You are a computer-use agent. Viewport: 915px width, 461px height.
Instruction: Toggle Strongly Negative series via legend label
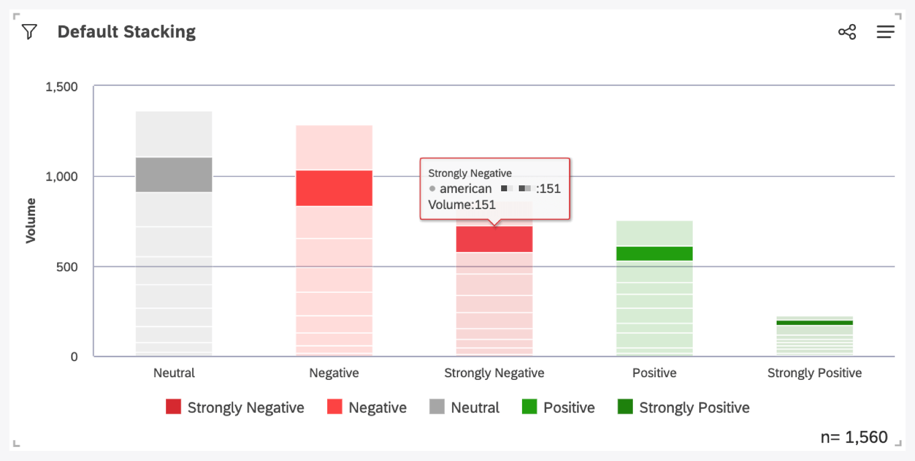(x=245, y=408)
